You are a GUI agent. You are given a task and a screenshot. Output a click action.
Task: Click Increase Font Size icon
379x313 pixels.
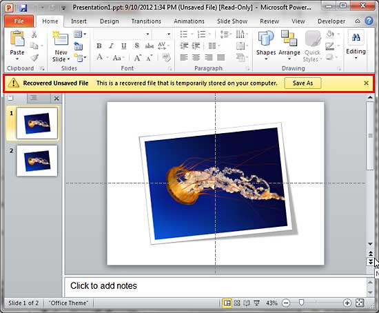137,58
